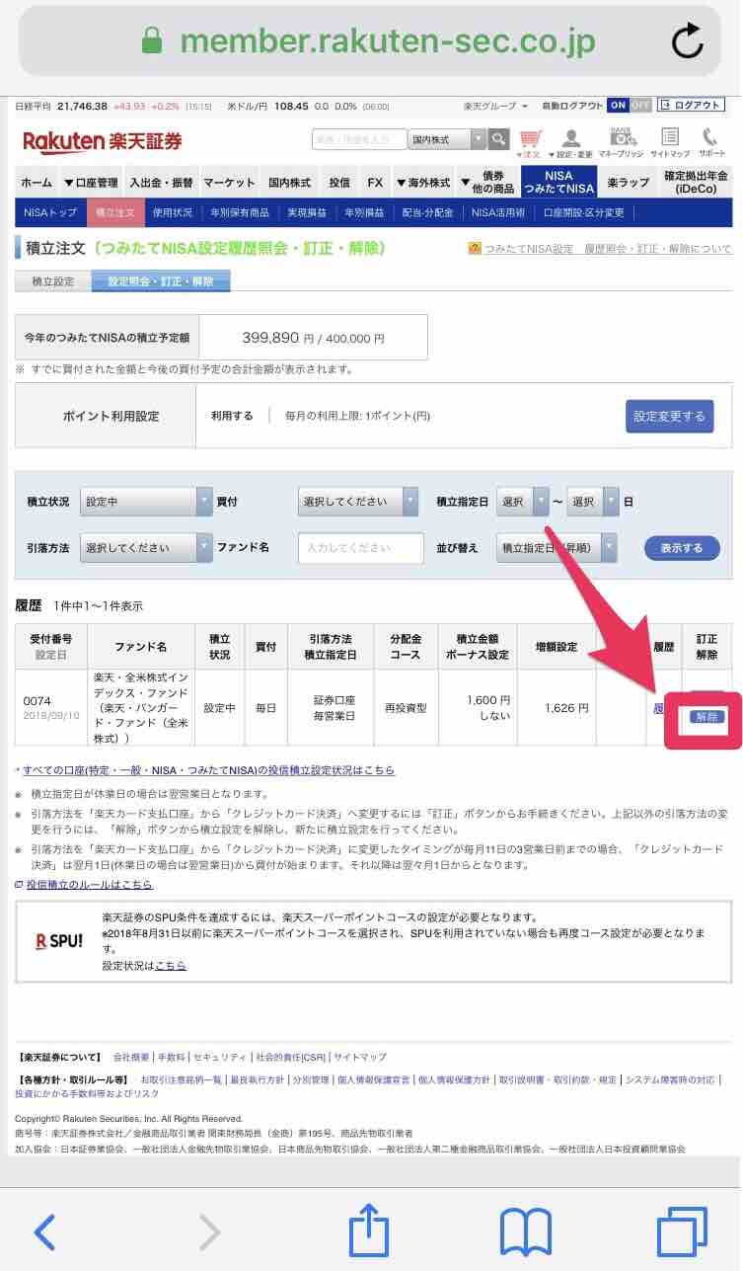Expand the 楽天グループ dropdown at top
This screenshot has height=1271, width=743.
(x=495, y=105)
